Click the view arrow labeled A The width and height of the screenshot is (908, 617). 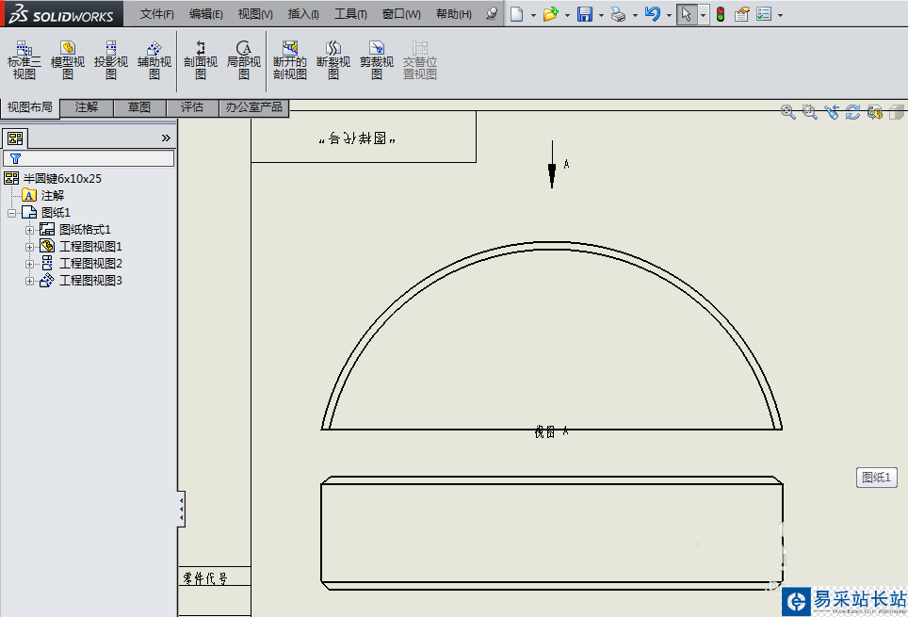pos(552,165)
